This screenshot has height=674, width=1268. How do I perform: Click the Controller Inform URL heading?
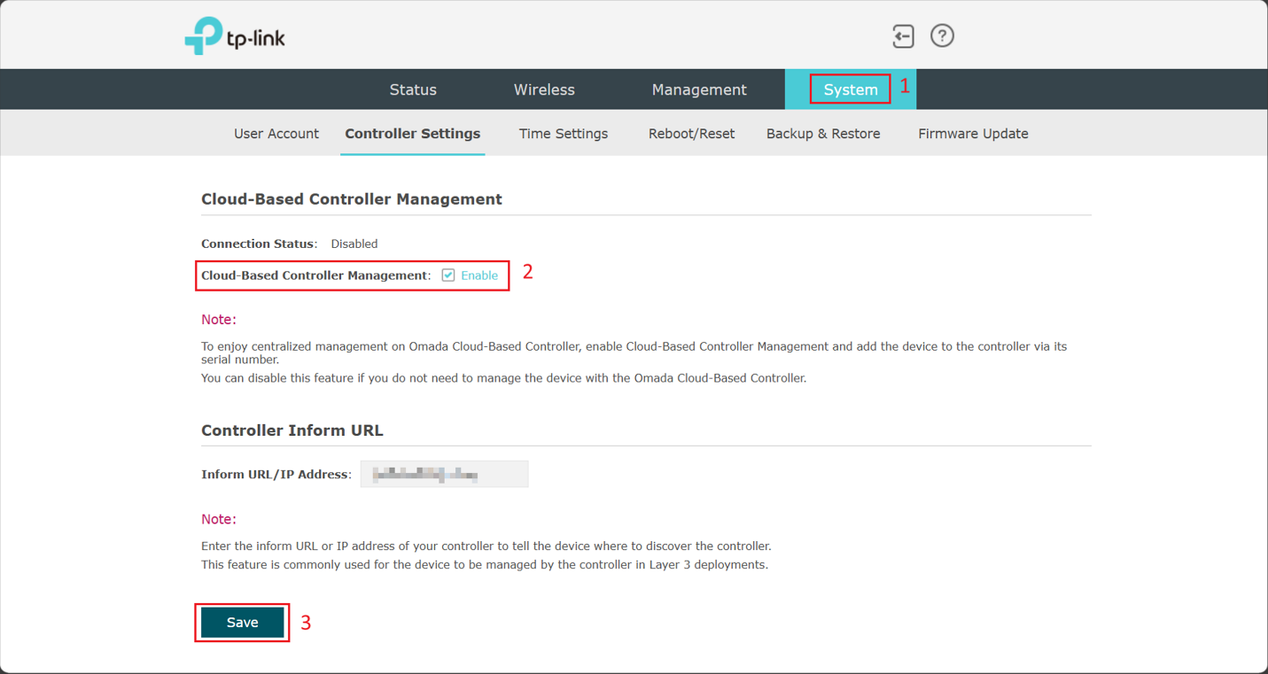[292, 430]
